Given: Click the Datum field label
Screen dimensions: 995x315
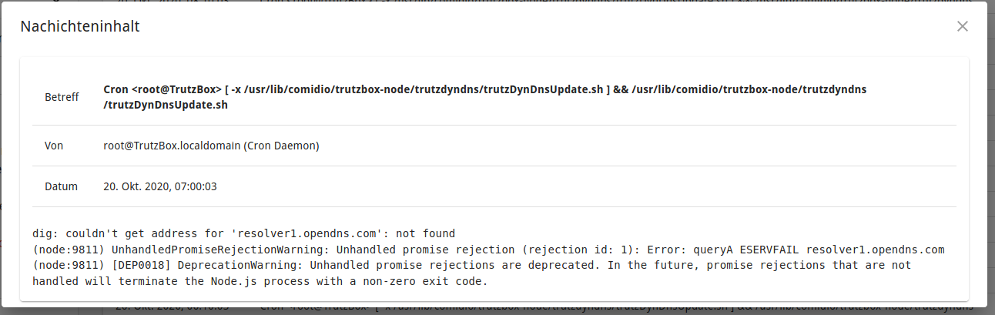Looking at the screenshot, I should [x=62, y=186].
